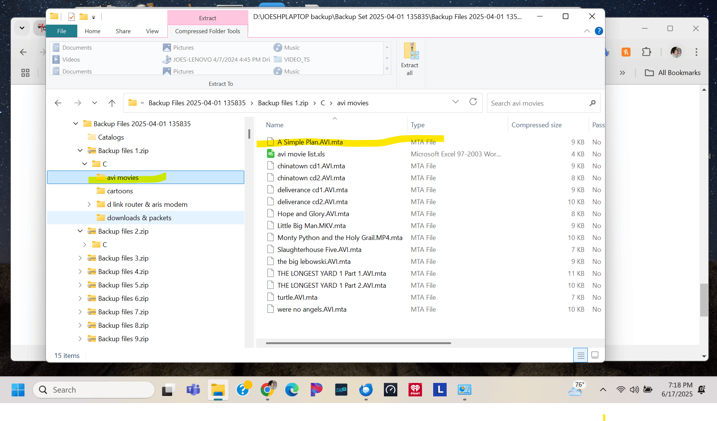717x421 pixels.
Task: Expand Backup files 3.zip tree node
Action: pyautogui.click(x=80, y=258)
